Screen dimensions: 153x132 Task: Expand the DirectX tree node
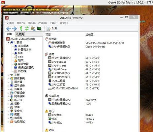coord(8,100)
